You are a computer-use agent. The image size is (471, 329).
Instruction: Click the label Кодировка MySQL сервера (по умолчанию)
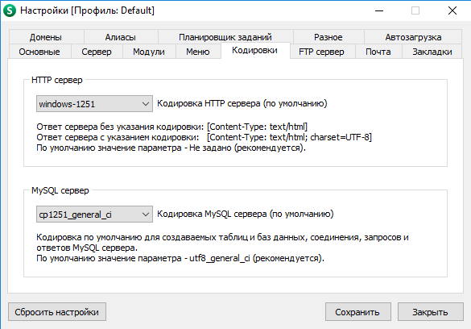(246, 214)
